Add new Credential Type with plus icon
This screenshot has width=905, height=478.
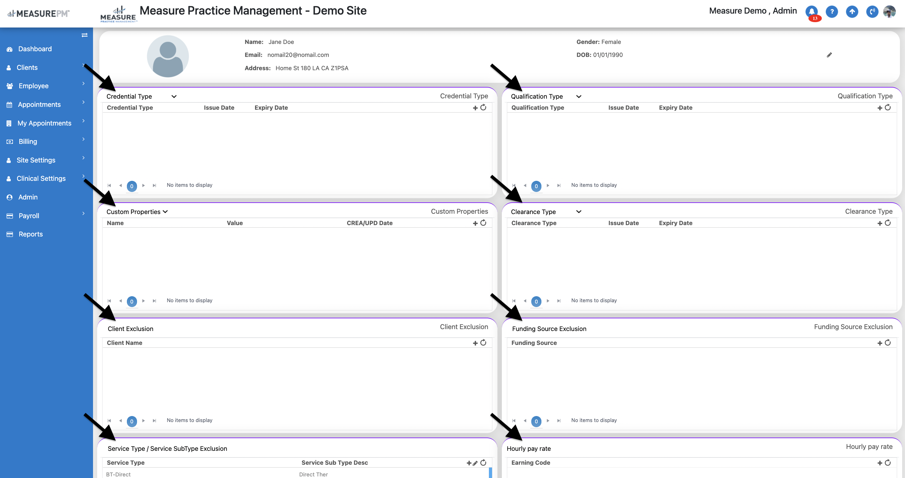point(475,108)
